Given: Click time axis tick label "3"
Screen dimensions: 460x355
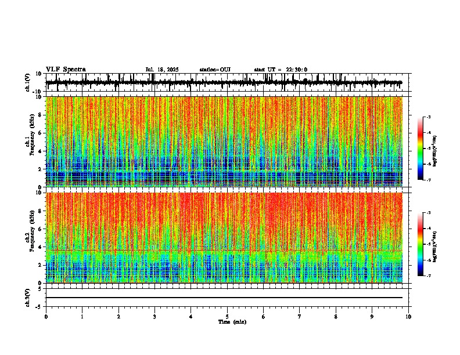Looking at the screenshot, I should pos(154,317).
